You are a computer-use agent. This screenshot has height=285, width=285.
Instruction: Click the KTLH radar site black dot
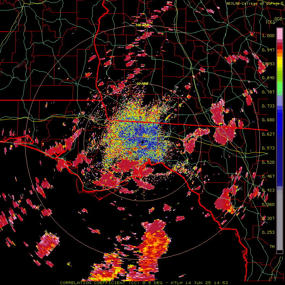[x=142, y=142]
